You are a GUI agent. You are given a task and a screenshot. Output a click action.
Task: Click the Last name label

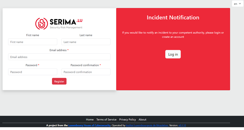[x=86, y=35]
